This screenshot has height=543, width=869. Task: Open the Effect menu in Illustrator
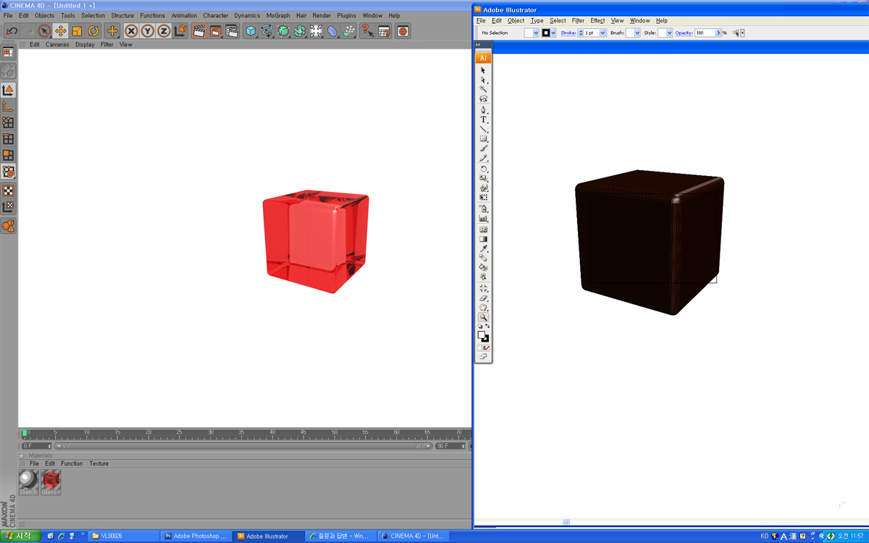click(x=597, y=21)
